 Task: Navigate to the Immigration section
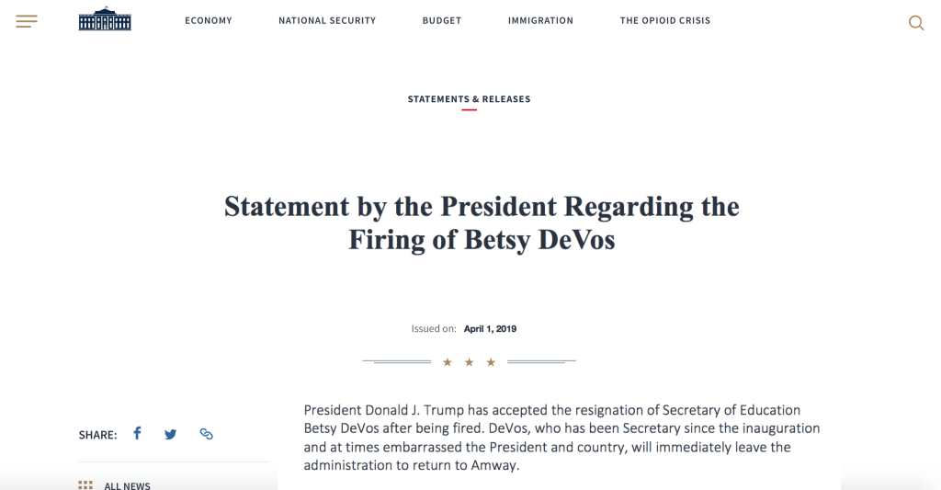[540, 20]
